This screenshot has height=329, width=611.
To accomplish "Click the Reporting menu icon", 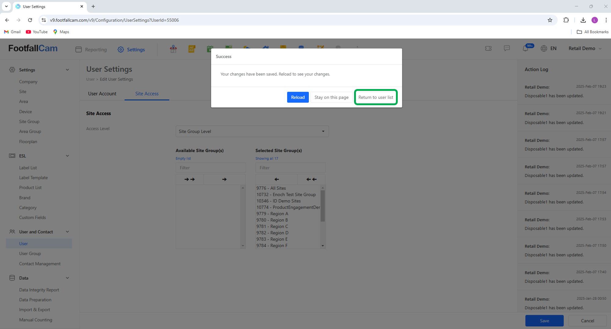I will tap(79, 49).
